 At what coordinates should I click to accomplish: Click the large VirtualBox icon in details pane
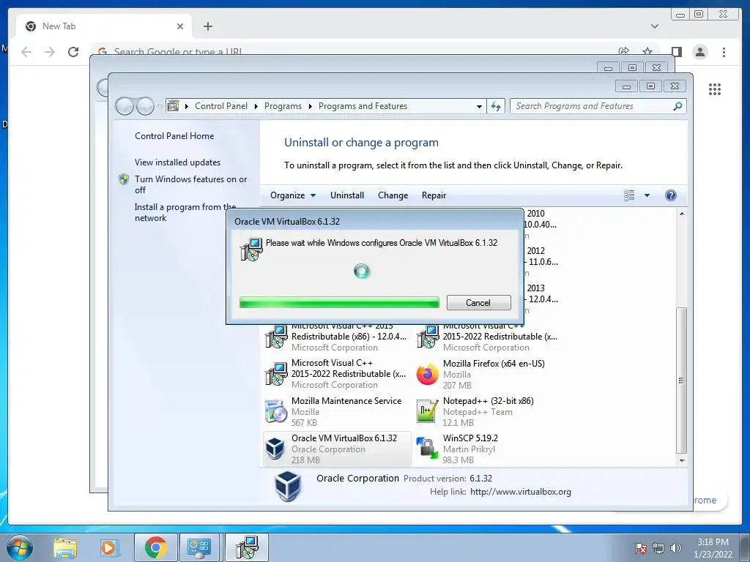[287, 486]
